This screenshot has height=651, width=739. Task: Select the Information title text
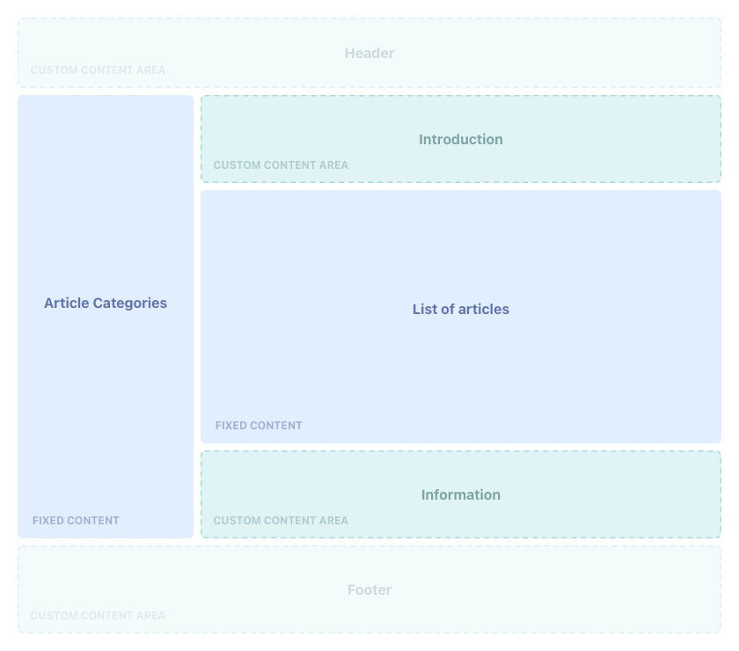pos(461,494)
